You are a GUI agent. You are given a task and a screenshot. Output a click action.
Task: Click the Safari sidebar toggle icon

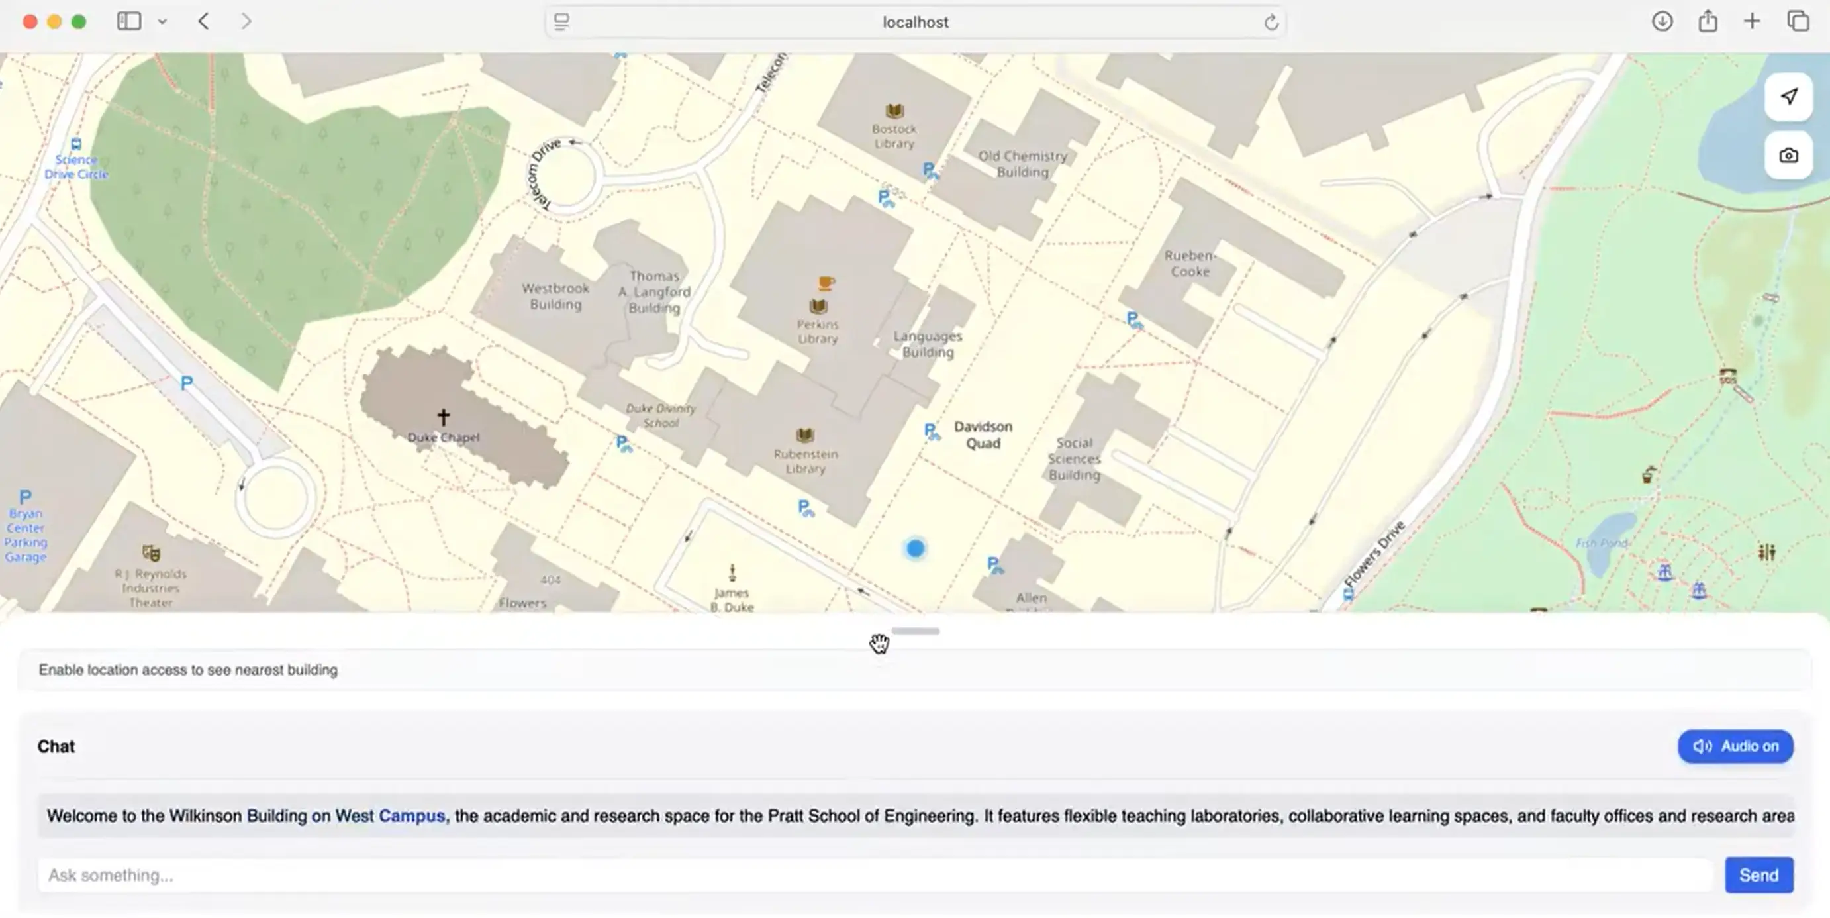(128, 21)
